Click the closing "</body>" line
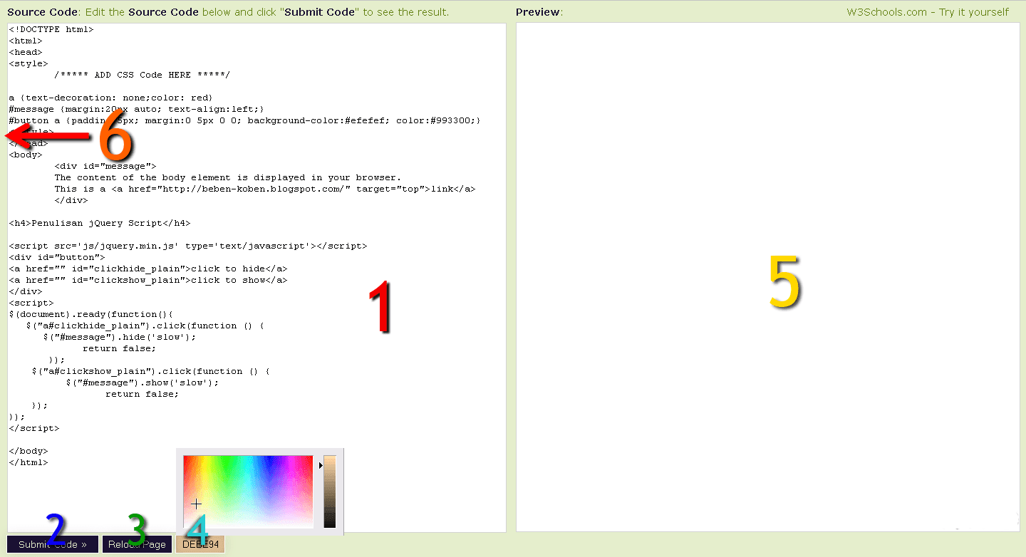 28,451
